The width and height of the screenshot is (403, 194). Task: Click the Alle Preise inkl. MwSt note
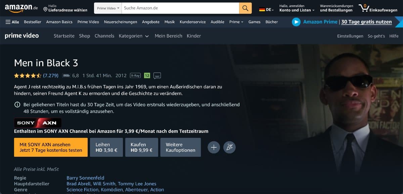(36, 169)
